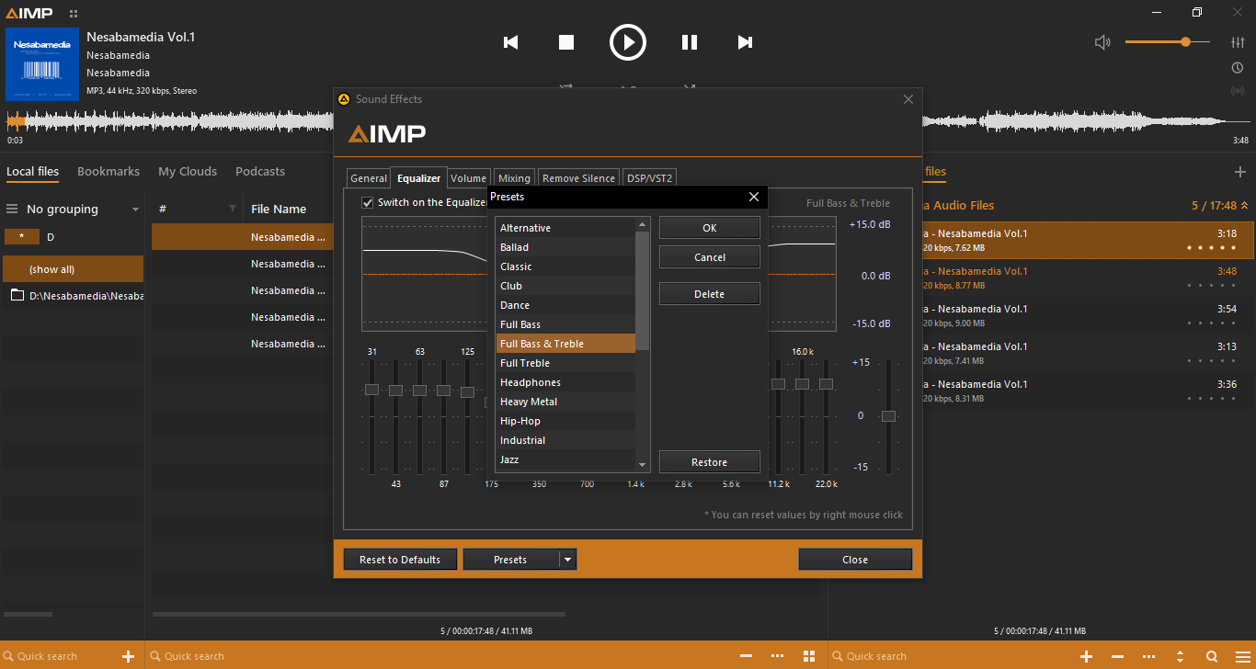The width and height of the screenshot is (1256, 669).
Task: Click the main volume slider
Action: 1166,42
